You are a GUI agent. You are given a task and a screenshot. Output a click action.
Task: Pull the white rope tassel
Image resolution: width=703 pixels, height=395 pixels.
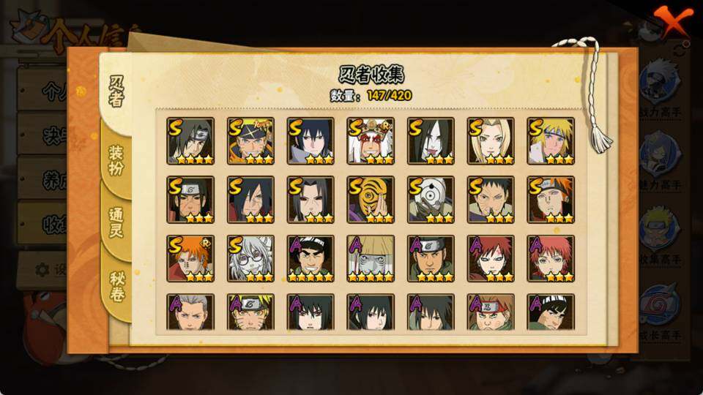click(x=600, y=140)
